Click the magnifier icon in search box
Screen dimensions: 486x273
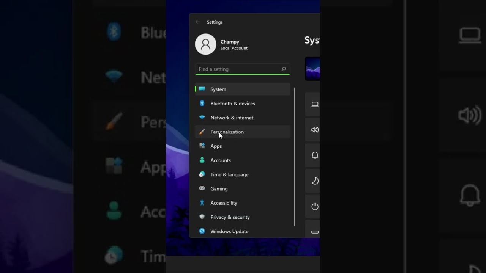(284, 69)
